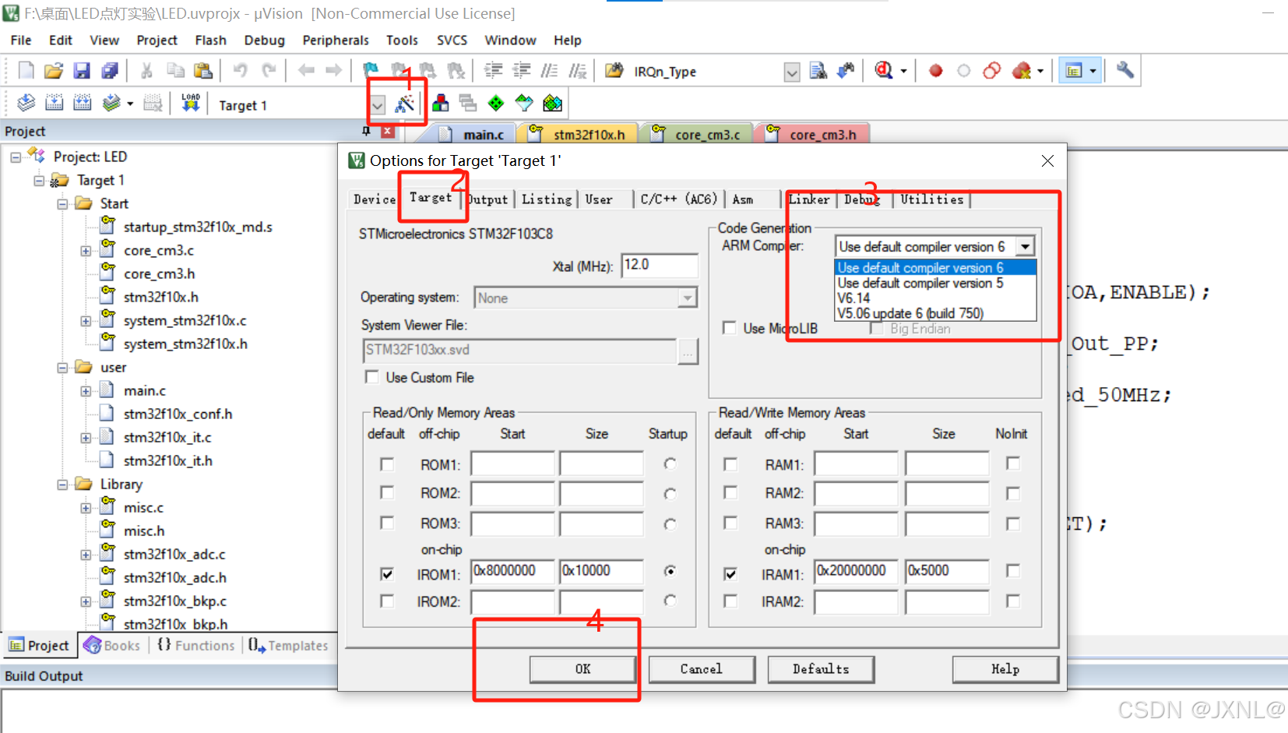
Task: Collapse the Start folder in project tree
Action: [62, 204]
